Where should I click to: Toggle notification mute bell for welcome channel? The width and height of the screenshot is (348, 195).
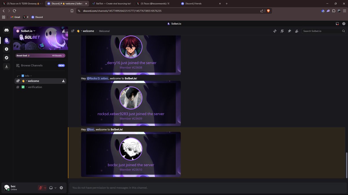[282, 31]
